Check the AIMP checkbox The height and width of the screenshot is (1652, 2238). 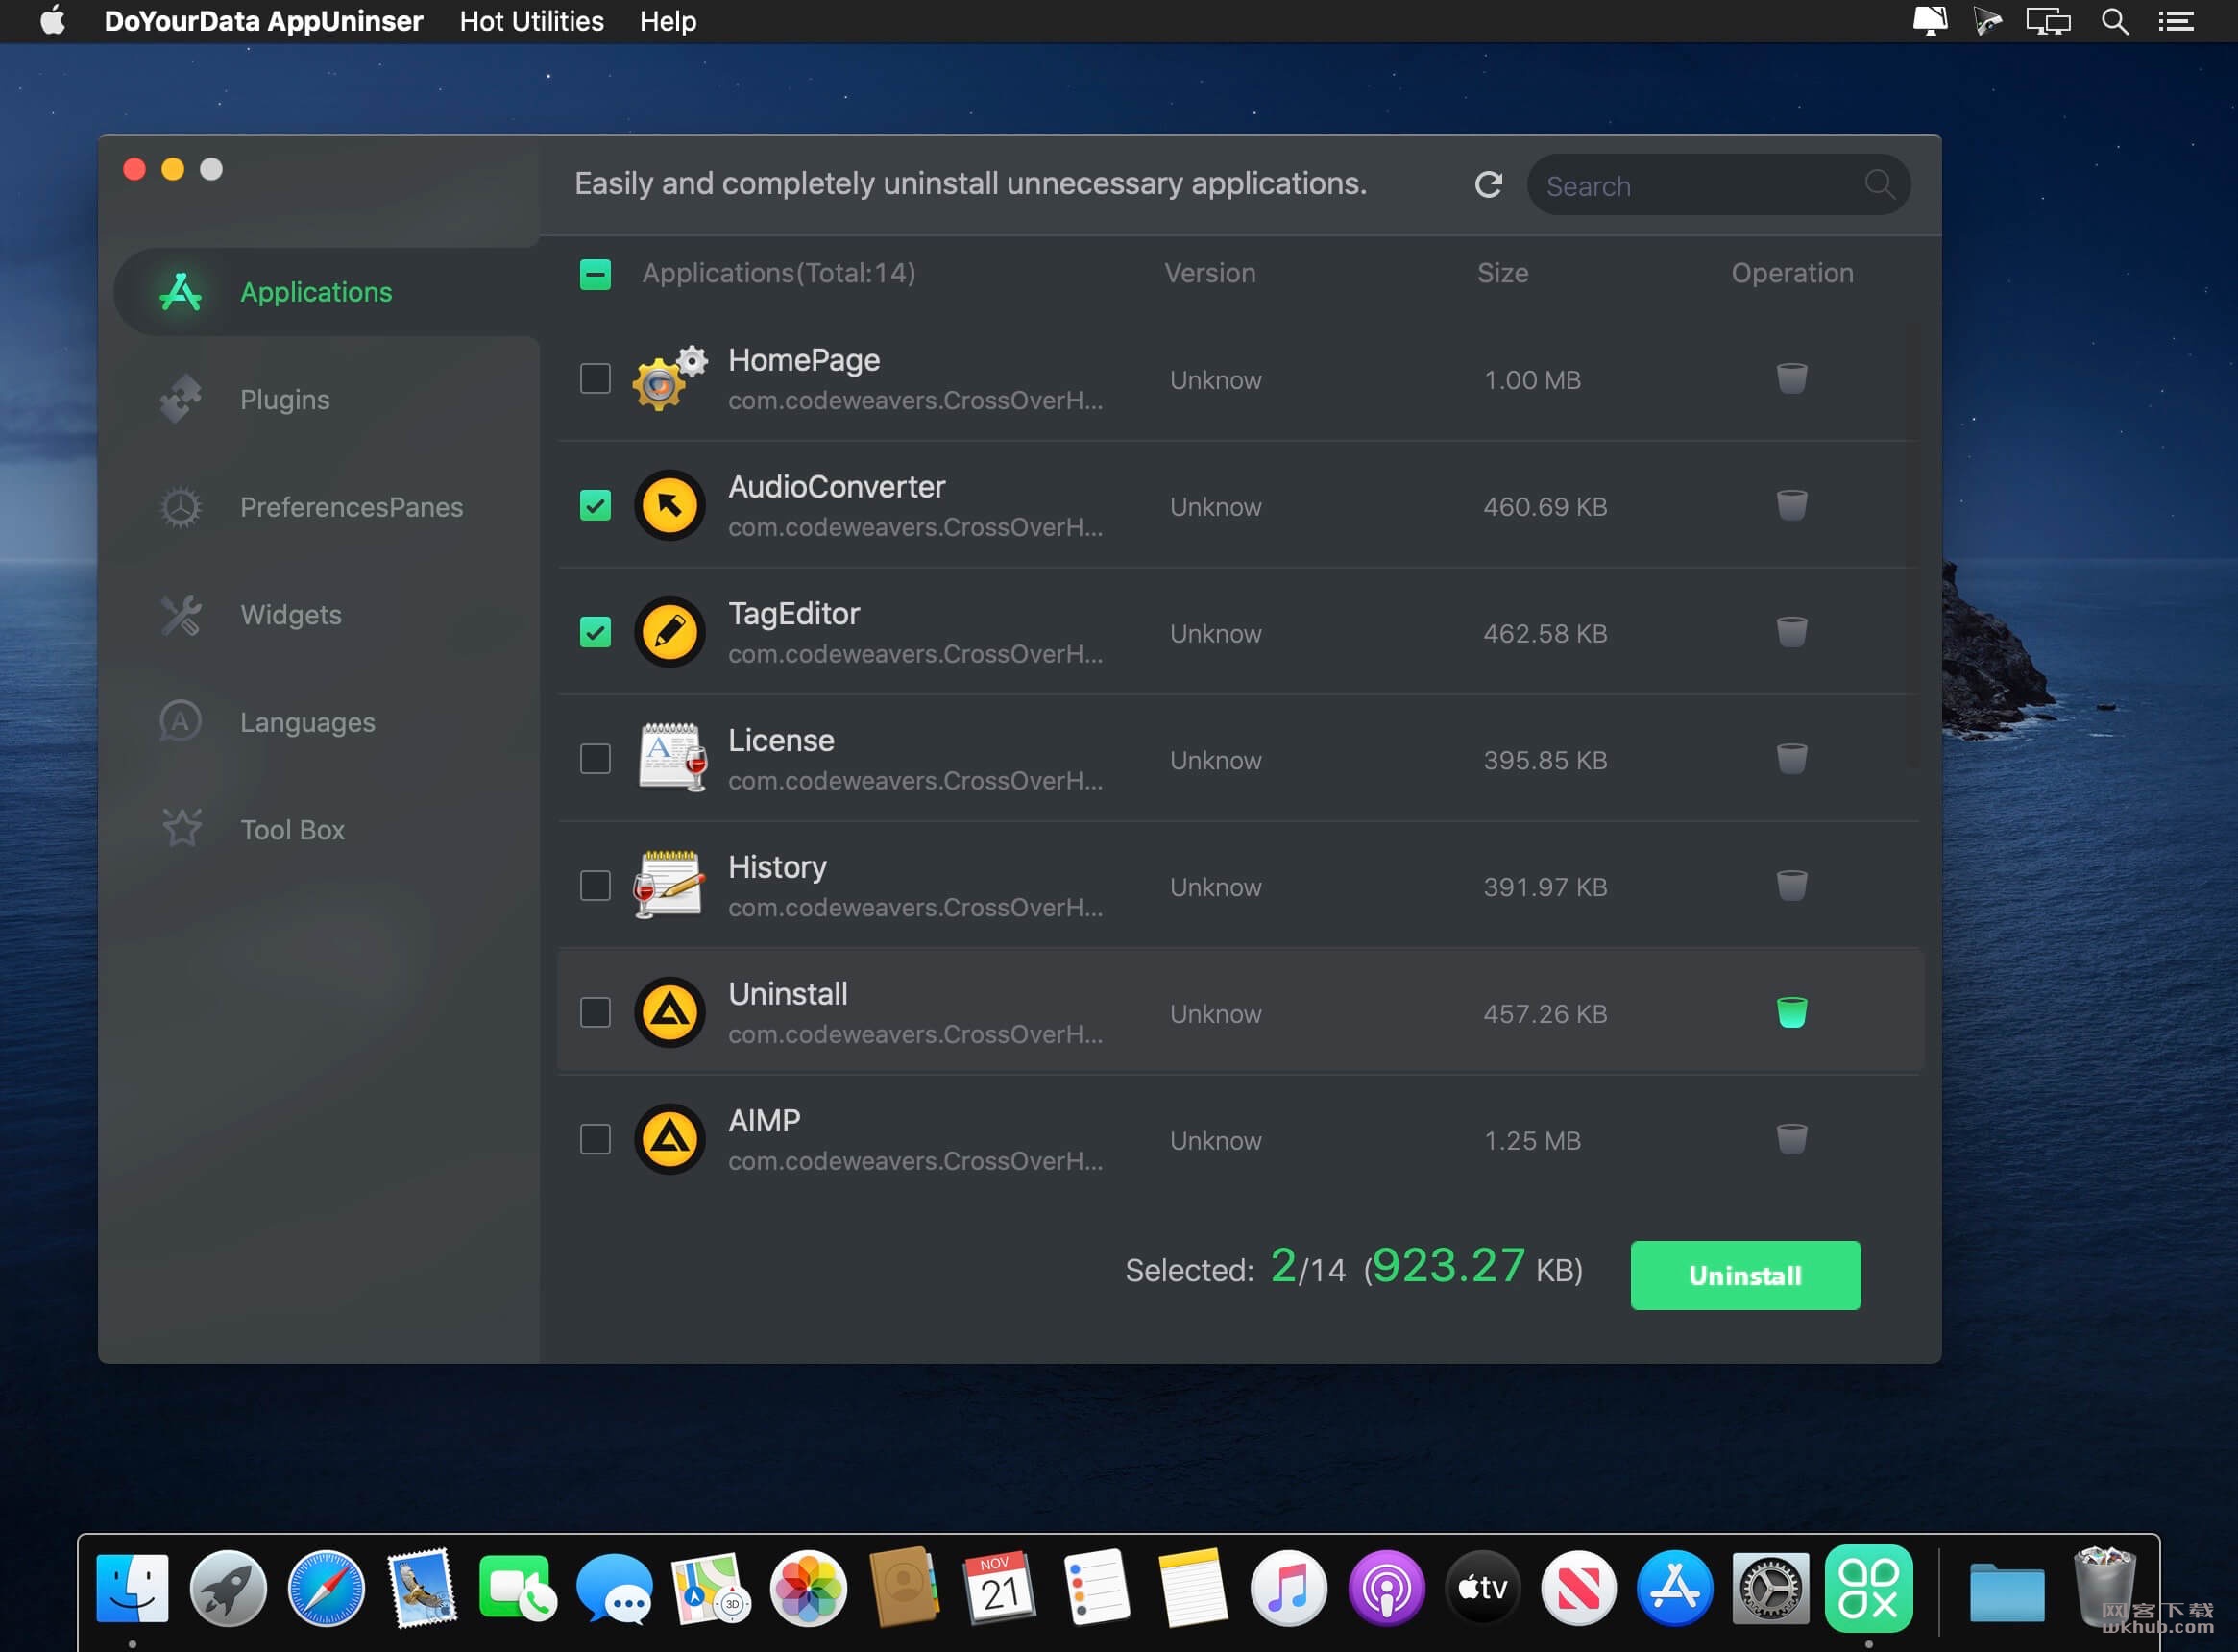click(595, 1139)
